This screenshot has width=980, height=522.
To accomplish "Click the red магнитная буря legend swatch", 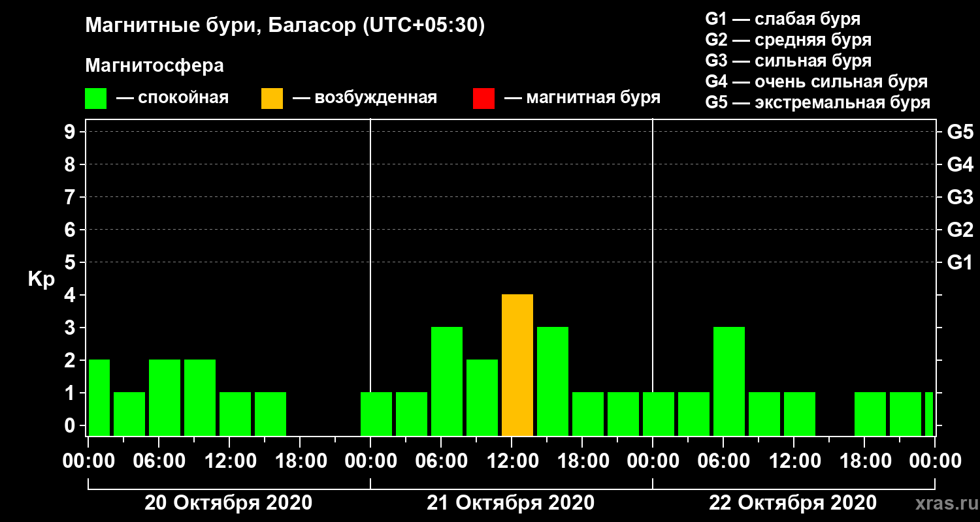I will pyautogui.click(x=483, y=99).
